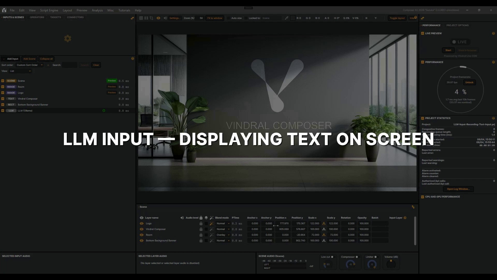
Task: Hide the Room layer
Action: pos(142,235)
